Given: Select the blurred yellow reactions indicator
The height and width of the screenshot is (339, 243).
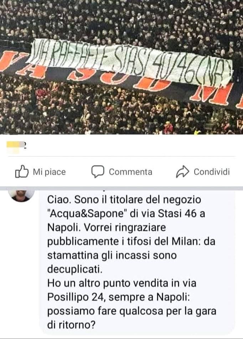Looking at the screenshot, I should (15, 146).
